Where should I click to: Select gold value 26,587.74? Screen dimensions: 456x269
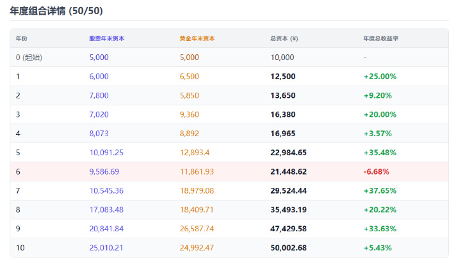coord(197,229)
